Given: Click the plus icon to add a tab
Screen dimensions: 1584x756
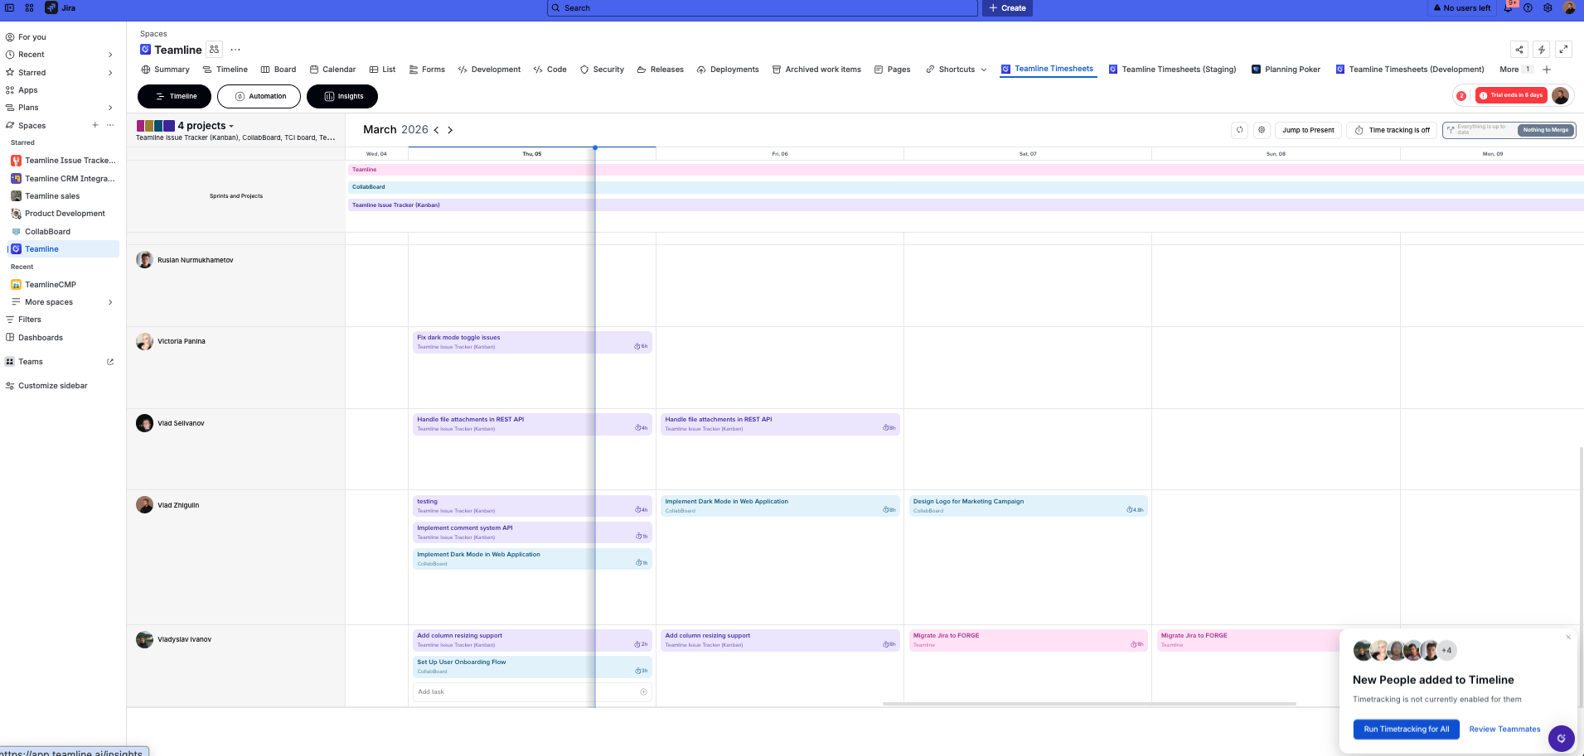Looking at the screenshot, I should (1547, 70).
